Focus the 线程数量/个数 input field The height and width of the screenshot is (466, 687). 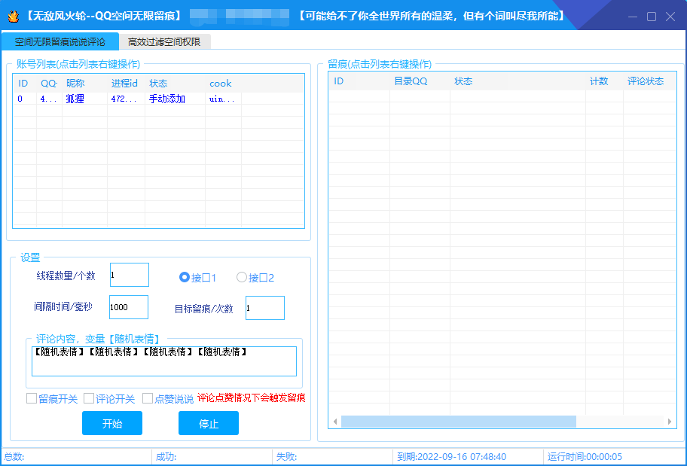click(x=130, y=275)
